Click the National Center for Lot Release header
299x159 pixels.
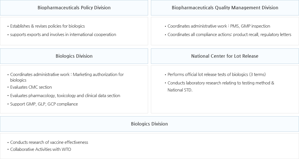[x=225, y=56]
